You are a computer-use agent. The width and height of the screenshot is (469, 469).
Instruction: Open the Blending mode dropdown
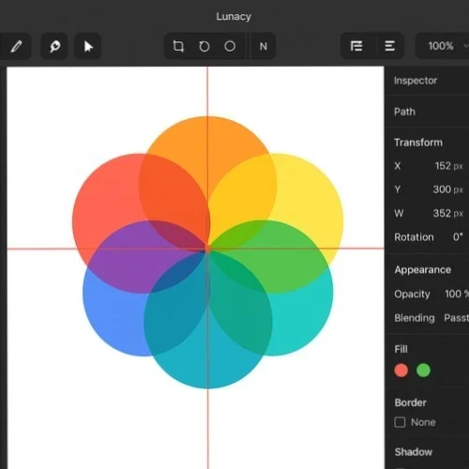click(456, 318)
